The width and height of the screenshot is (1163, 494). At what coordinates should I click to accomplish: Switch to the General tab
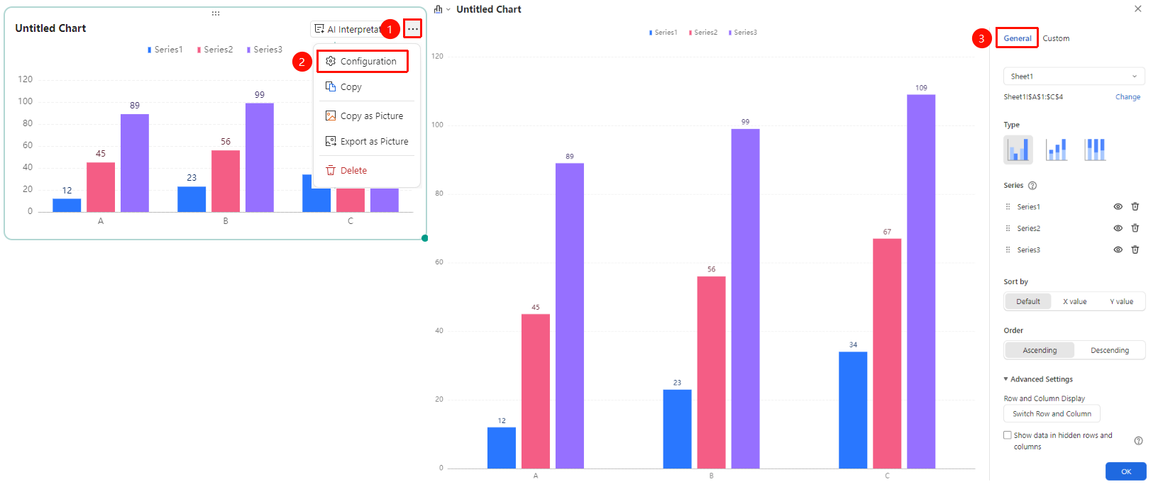pos(1018,38)
